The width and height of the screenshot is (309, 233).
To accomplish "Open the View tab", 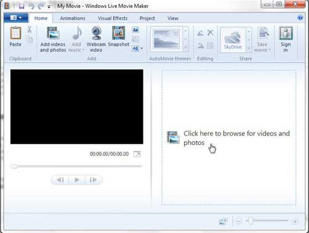I will point(173,18).
